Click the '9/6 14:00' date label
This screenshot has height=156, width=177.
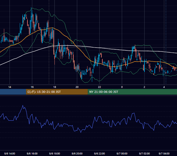point(10,153)
